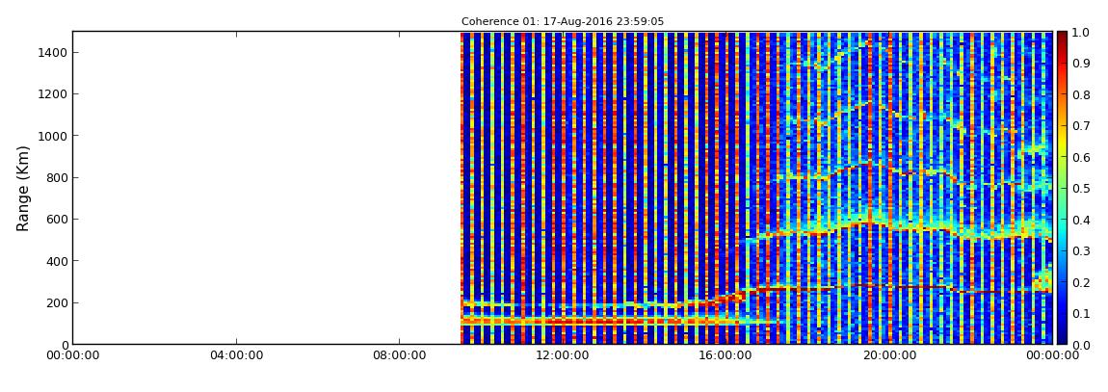Image resolution: width=1108 pixels, height=392 pixels.
Task: Click the plot title 'Coherence 01: 17-Aug-2016 23:59:05'
Action: click(x=563, y=22)
